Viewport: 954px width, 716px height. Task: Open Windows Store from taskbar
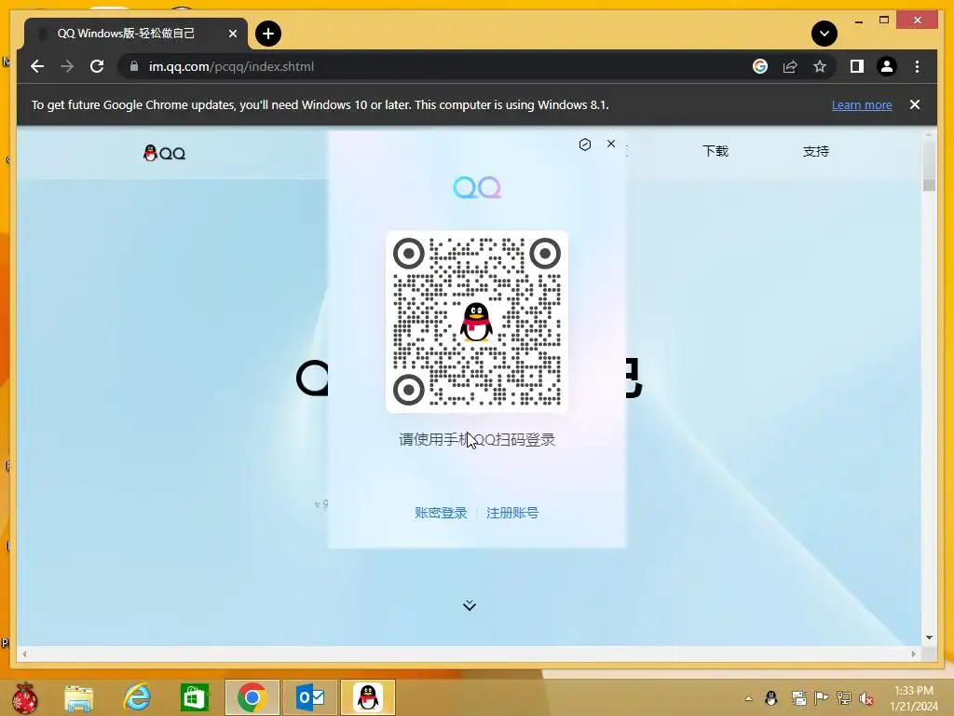[x=195, y=697]
